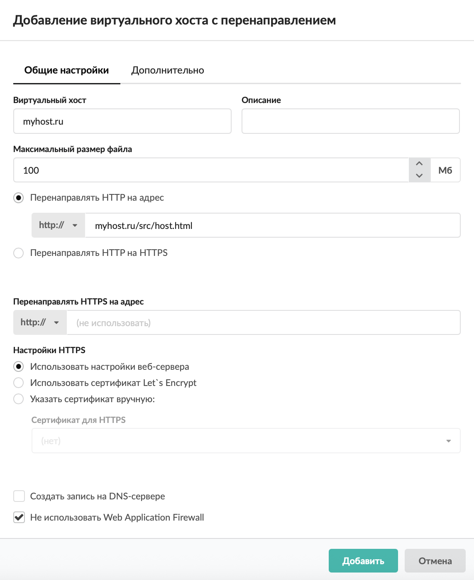Uncheck 'Не использовать Web Application Firewall'
474x580 pixels.
tap(19, 518)
